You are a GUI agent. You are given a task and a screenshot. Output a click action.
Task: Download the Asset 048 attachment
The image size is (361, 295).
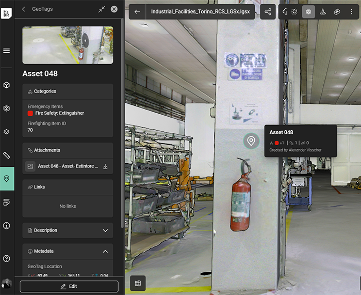(105, 166)
